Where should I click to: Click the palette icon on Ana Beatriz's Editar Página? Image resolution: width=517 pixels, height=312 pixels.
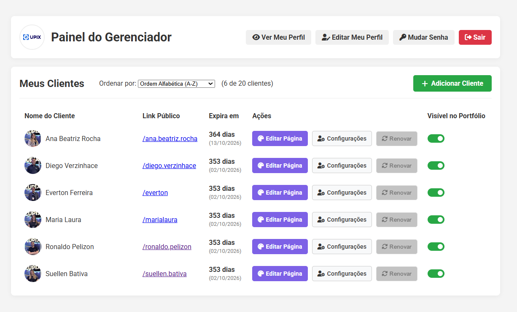[261, 138]
